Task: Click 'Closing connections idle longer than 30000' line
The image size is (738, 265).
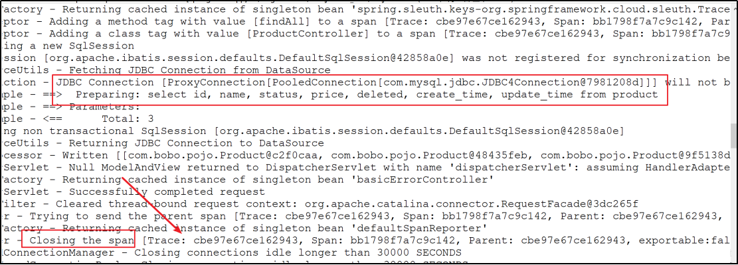Action: tap(231, 253)
